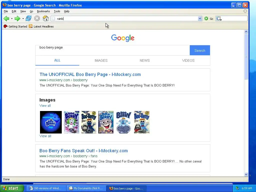This screenshot has height=192, width=256.
Task: Click the Go label next to address bar
Action: click(211, 19)
